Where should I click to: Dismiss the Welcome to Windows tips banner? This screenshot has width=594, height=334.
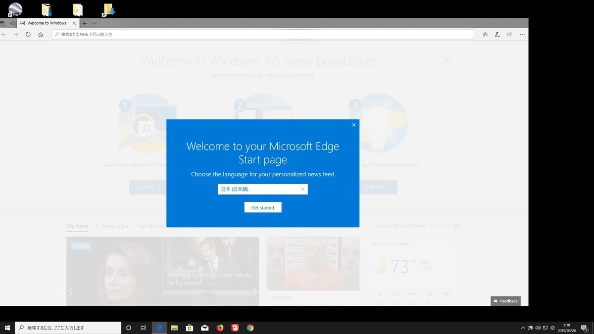pos(446,59)
